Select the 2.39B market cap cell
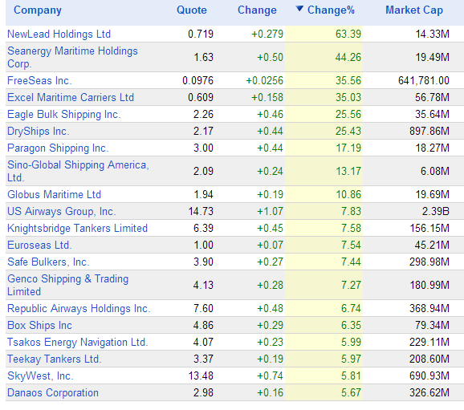Viewport: 464px width, 410px height. 436,211
